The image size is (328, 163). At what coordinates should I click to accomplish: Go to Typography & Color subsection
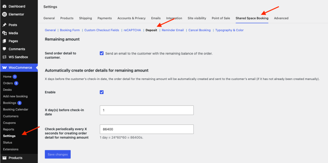click(229, 30)
